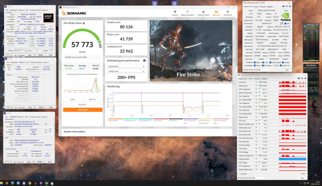The width and height of the screenshot is (322, 186).
Task: Open Advanced tab in GPU-Z Graphics Card window
Action: click(x=263, y=6)
